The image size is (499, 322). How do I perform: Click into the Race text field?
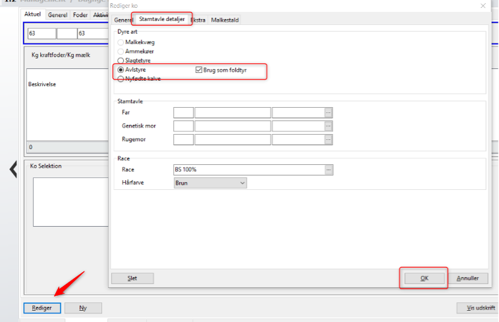(x=248, y=170)
